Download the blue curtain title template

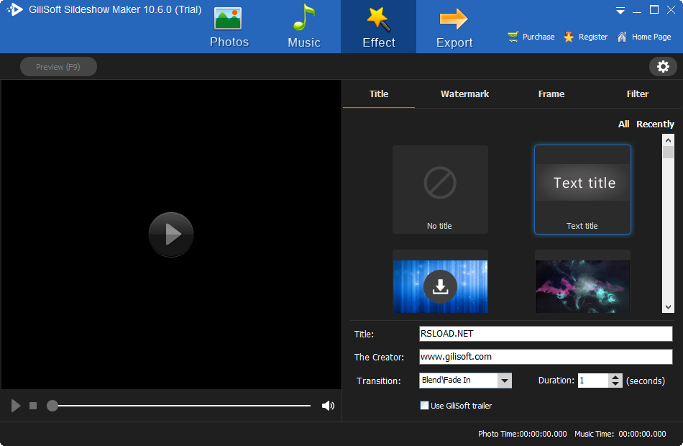click(440, 286)
